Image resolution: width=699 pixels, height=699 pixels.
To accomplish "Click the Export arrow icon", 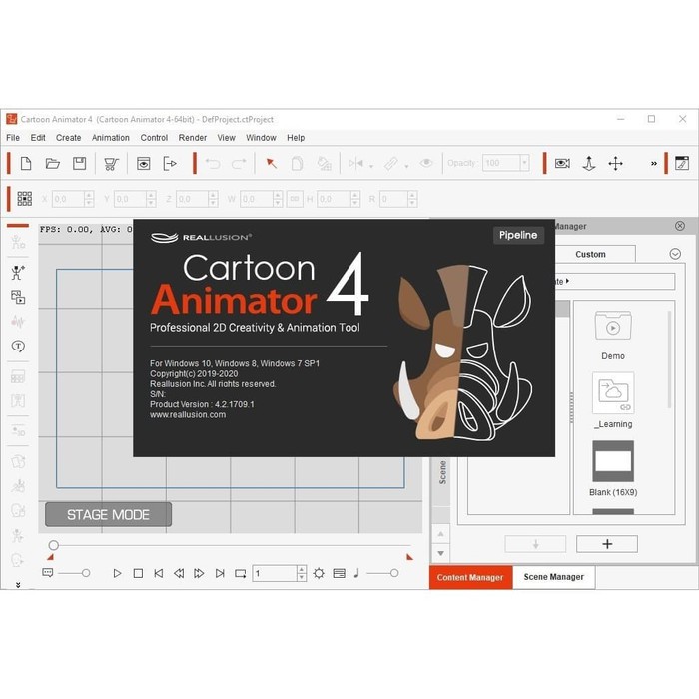I will [x=170, y=164].
